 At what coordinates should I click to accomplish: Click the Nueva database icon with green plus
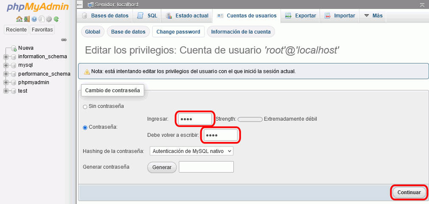(14, 48)
